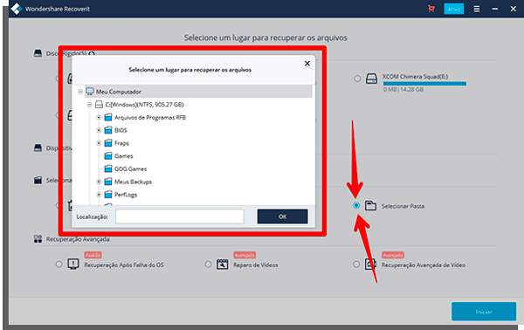Select the C: drive icon in tree

tap(99, 105)
